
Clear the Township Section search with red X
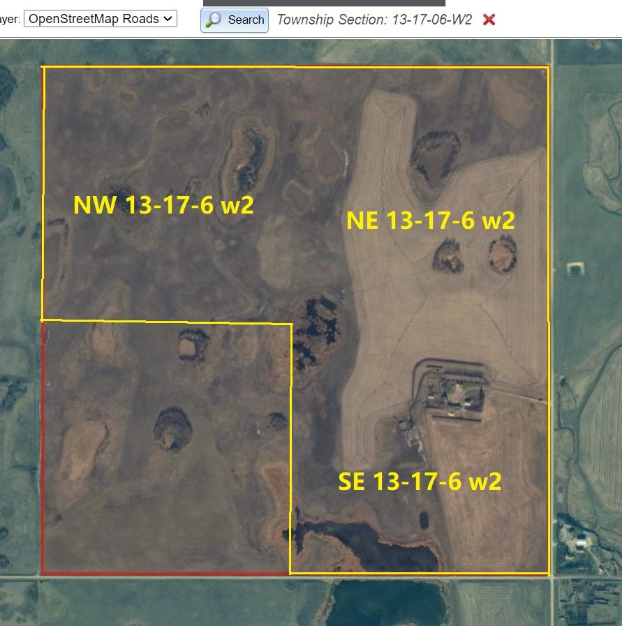pyautogui.click(x=489, y=20)
